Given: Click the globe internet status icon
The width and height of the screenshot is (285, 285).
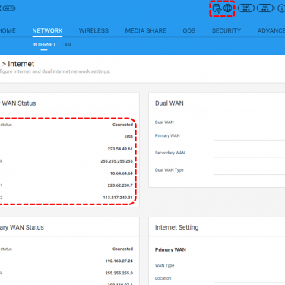Looking at the screenshot, I should pyautogui.click(x=228, y=8).
